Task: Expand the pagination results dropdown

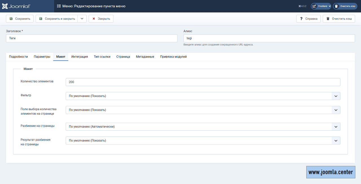Action: (x=203, y=141)
